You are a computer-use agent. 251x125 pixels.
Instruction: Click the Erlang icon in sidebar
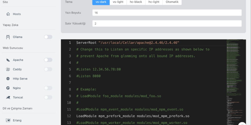click(8, 120)
